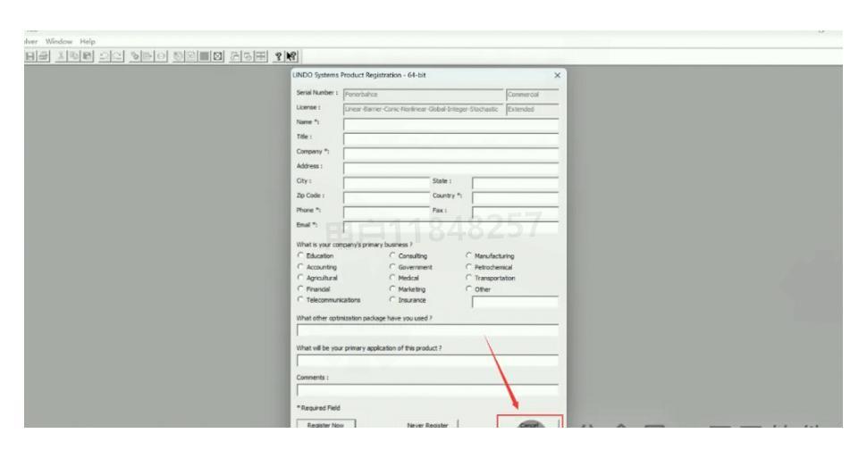Screen dimensions: 867x458
Task: Pick the Medical radio option
Action: (x=392, y=278)
